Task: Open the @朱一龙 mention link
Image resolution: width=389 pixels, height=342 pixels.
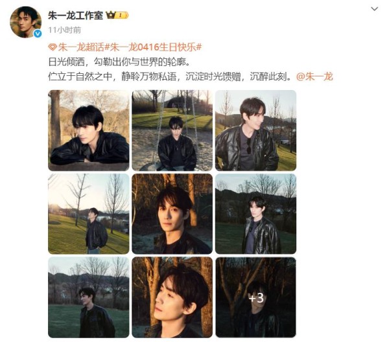Action: (314, 76)
